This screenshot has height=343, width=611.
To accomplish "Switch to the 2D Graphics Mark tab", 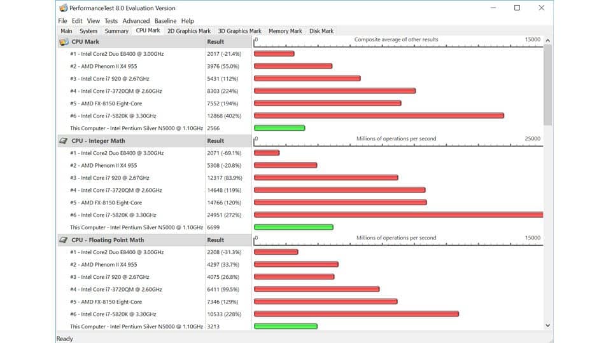I will point(189,31).
